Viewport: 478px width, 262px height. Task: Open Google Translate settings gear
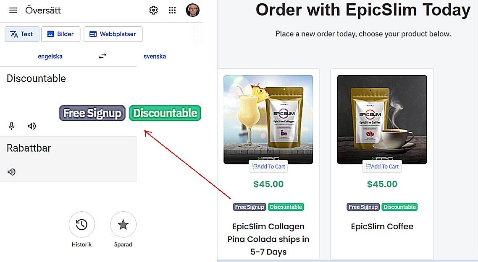tap(153, 10)
